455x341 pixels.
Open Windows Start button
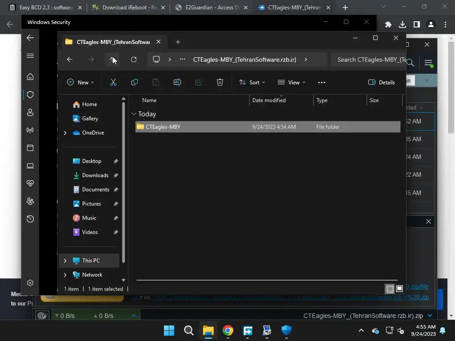coord(169,330)
